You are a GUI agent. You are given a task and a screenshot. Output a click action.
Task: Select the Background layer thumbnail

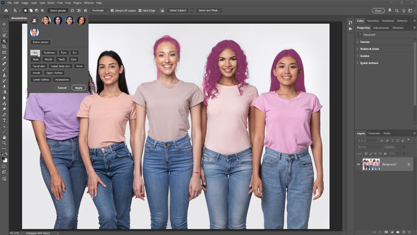(371, 164)
